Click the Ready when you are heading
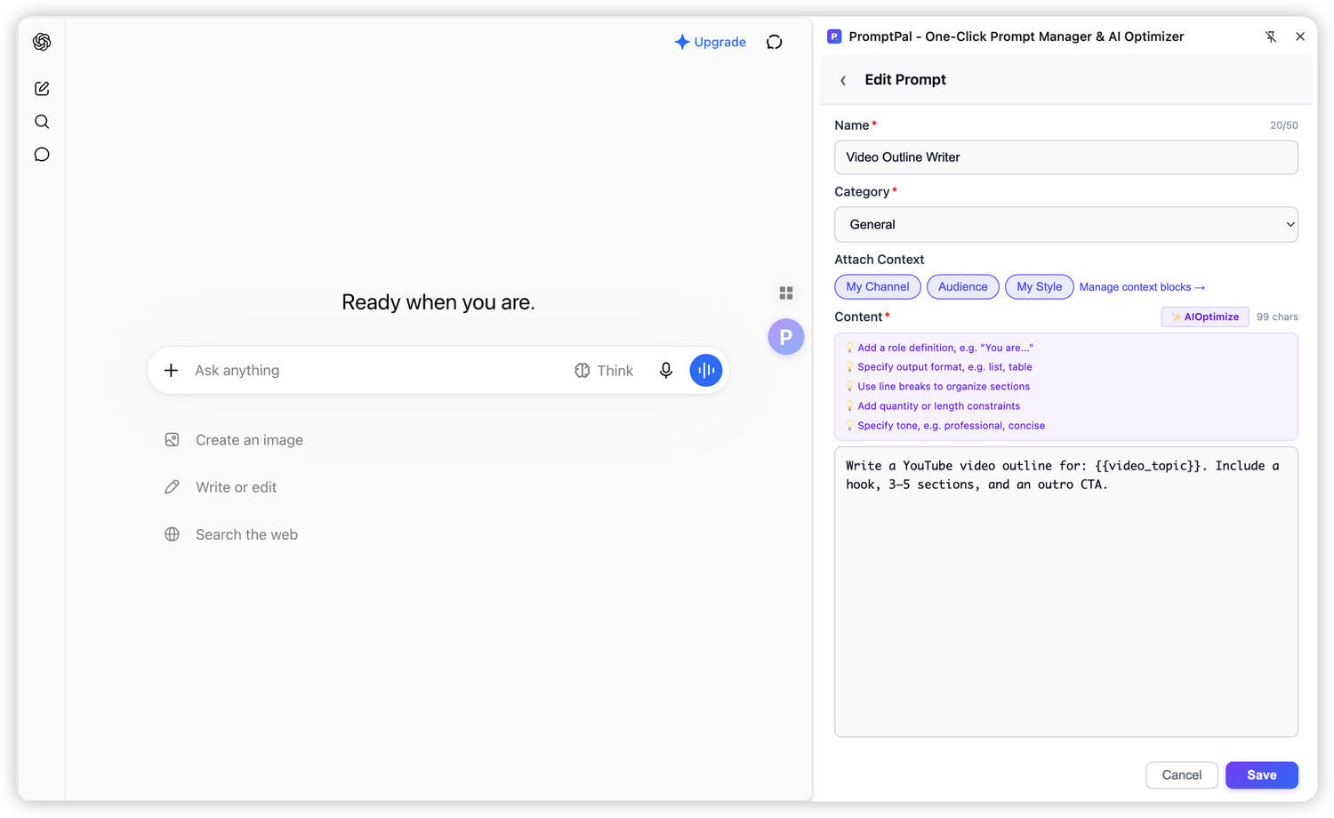This screenshot has width=1334, height=818. point(438,302)
